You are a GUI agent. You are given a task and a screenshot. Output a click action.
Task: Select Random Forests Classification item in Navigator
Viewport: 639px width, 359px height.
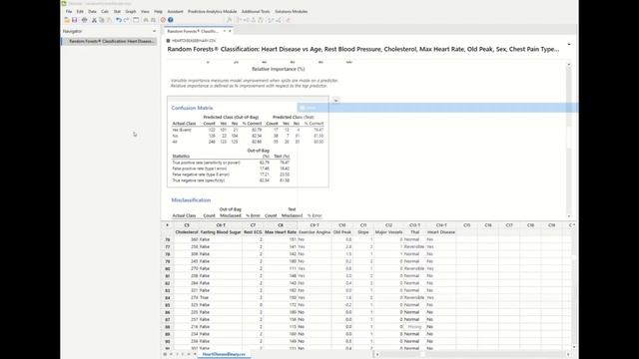(109, 41)
